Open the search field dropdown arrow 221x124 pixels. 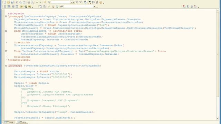coord(71,2)
